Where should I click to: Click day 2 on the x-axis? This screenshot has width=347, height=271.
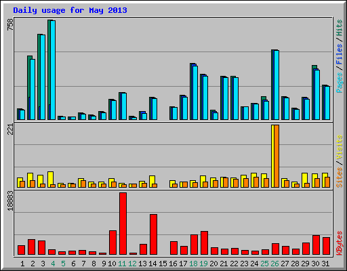33,264
